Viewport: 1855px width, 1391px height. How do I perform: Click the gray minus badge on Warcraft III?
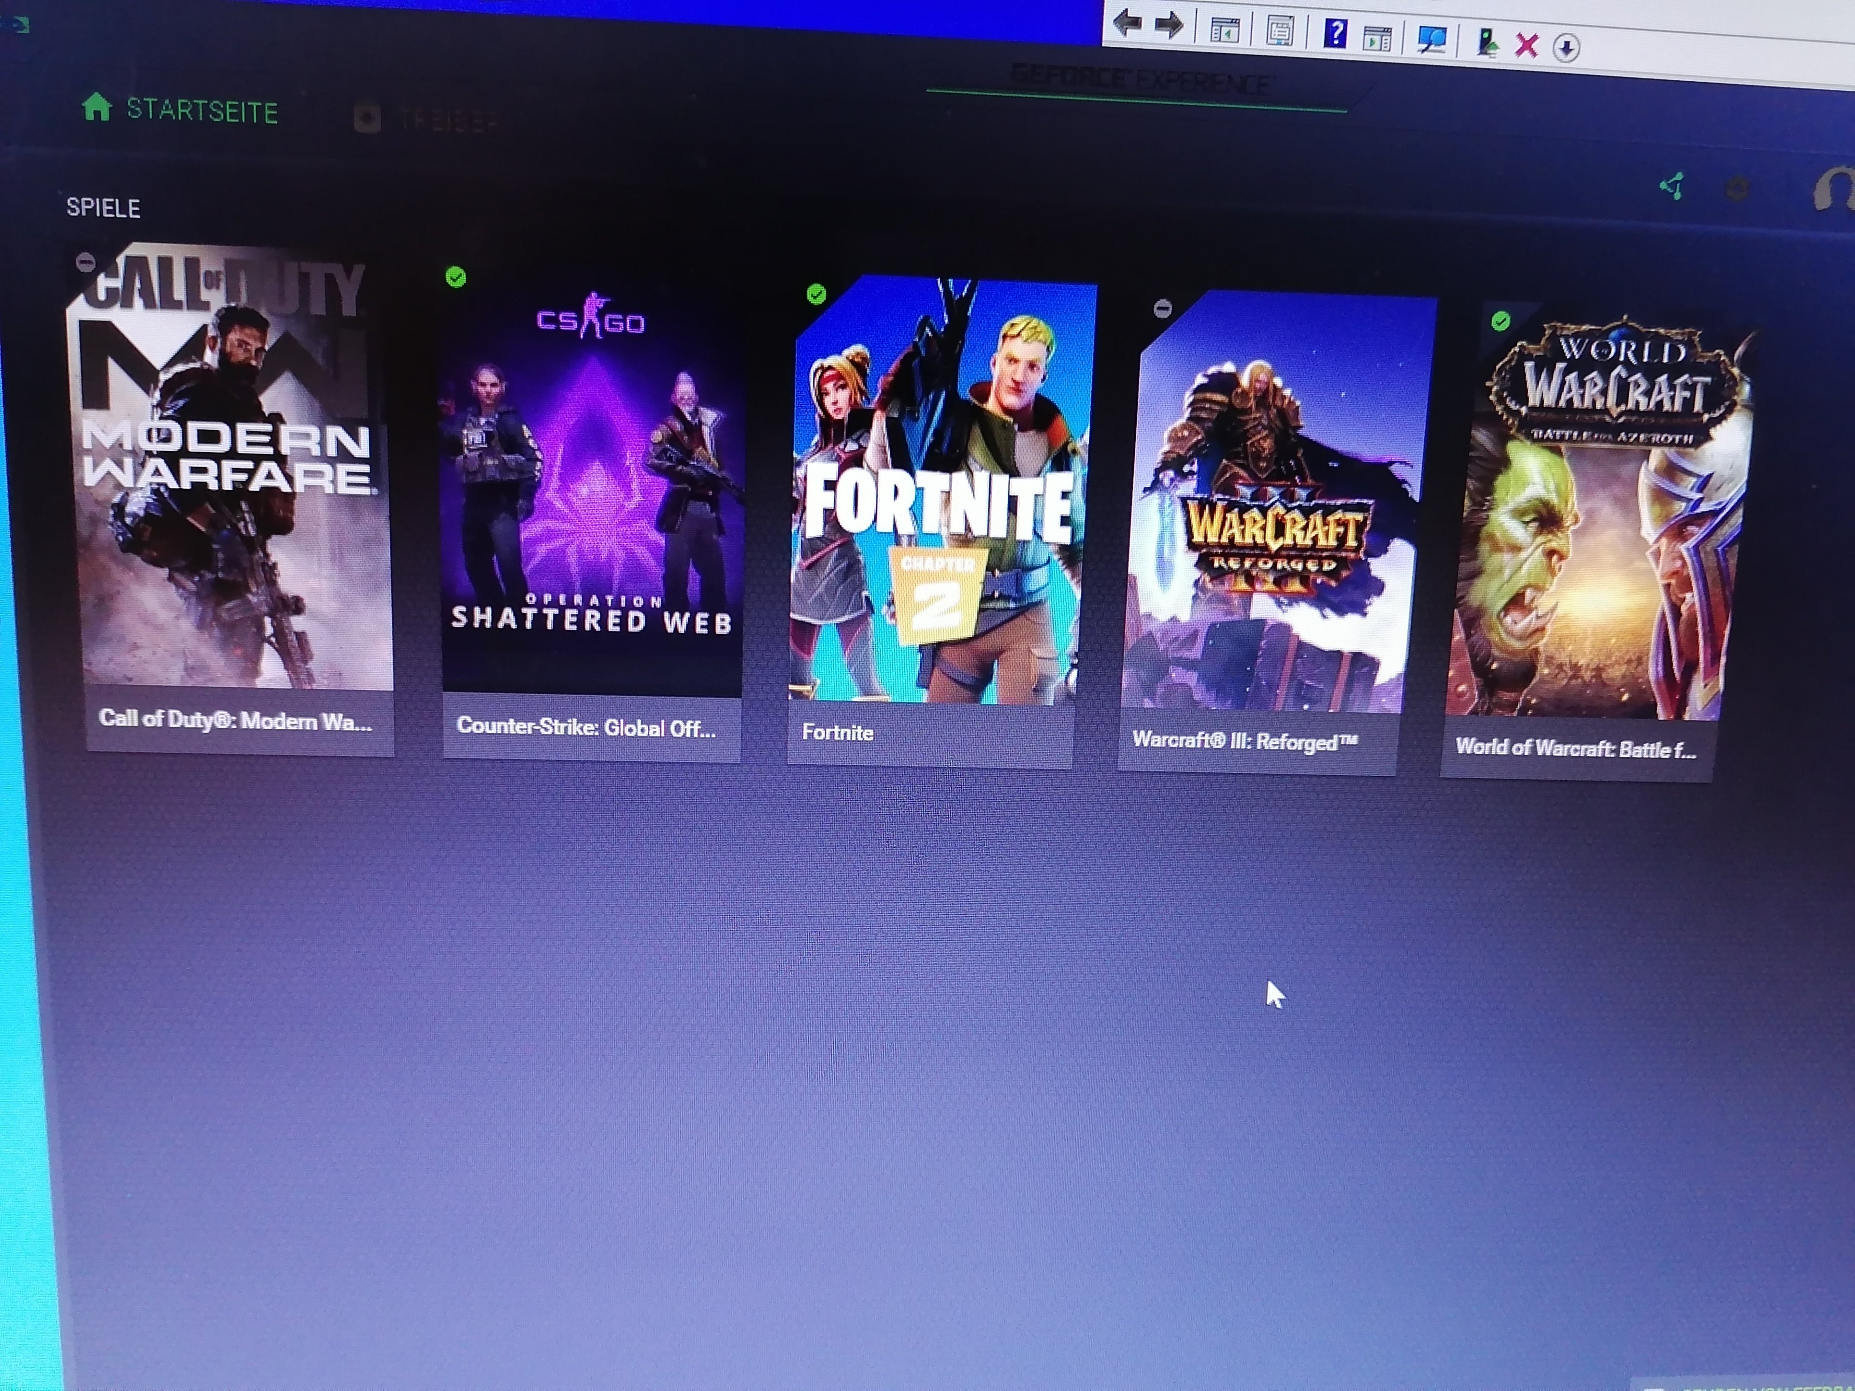click(x=1162, y=309)
